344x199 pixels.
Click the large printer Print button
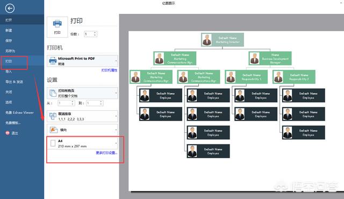point(58,27)
